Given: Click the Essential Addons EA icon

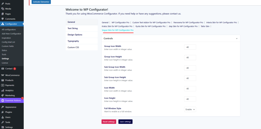Looking at the screenshot, I should coord(3,101).
